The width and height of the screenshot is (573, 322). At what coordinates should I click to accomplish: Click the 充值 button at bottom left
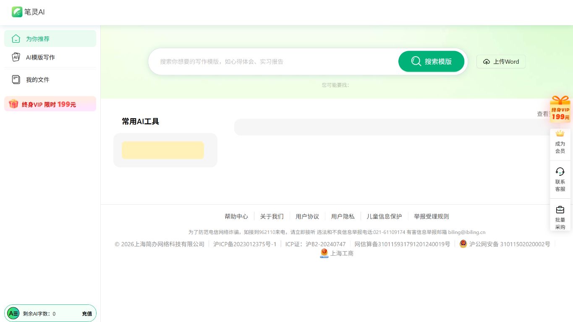87,314
